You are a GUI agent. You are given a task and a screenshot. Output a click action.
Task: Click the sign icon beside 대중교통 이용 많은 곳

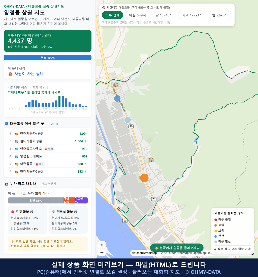point(6,124)
